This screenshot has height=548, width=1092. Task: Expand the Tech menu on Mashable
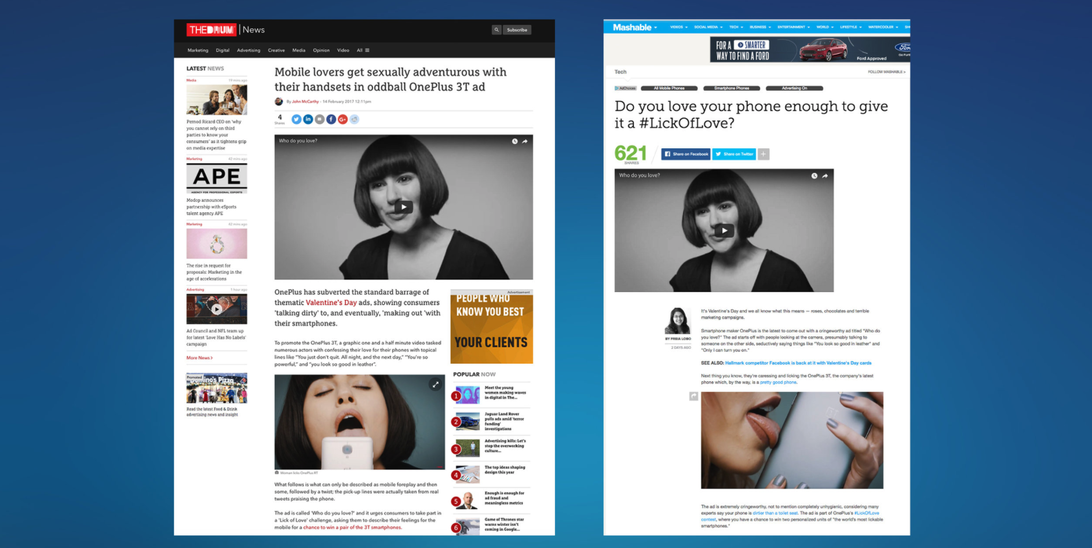tap(736, 27)
